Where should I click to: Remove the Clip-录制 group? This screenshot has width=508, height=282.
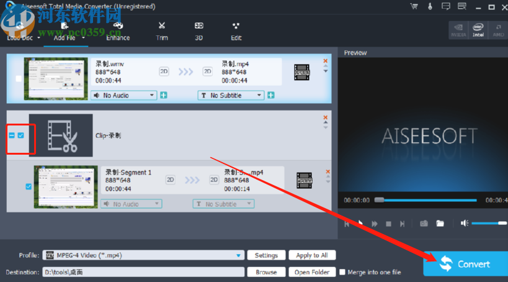coord(325,117)
